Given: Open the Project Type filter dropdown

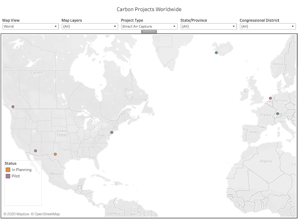Looking at the screenshot, I should tap(149, 26).
